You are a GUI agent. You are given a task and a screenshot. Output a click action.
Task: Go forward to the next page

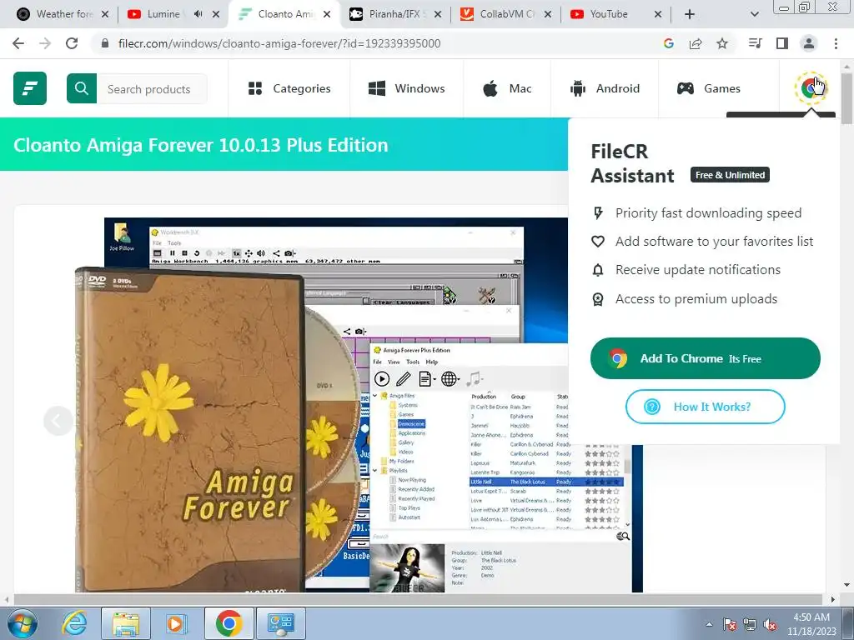click(45, 43)
